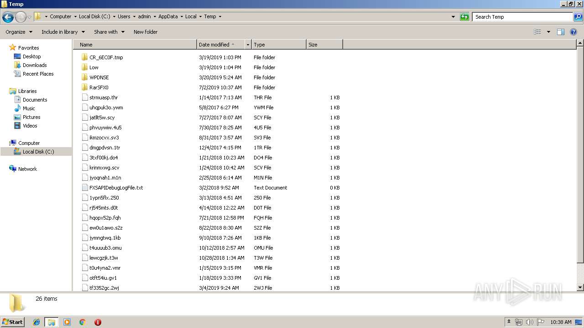The image size is (584, 328).
Task: Open the Organize menu
Action: tap(19, 32)
